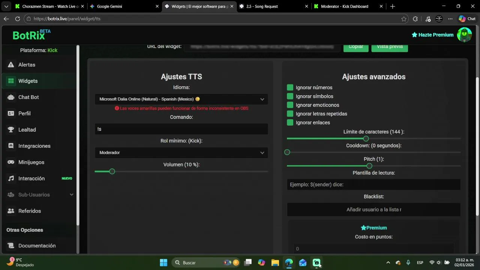Open the Minijuegos gamepad section

click(31, 162)
